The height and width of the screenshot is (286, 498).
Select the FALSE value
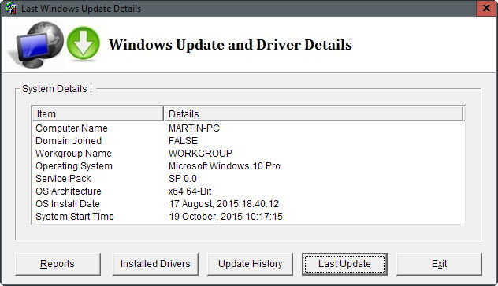pos(183,140)
